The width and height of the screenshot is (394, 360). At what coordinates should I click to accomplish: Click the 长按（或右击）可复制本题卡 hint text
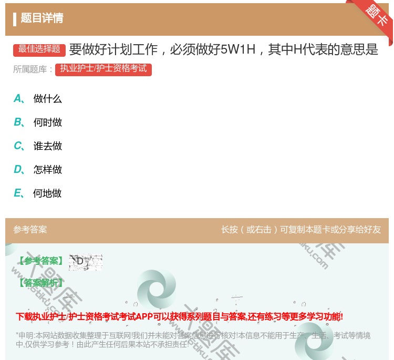tap(301, 229)
